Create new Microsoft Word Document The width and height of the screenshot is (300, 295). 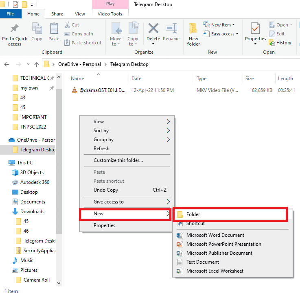[233, 235]
